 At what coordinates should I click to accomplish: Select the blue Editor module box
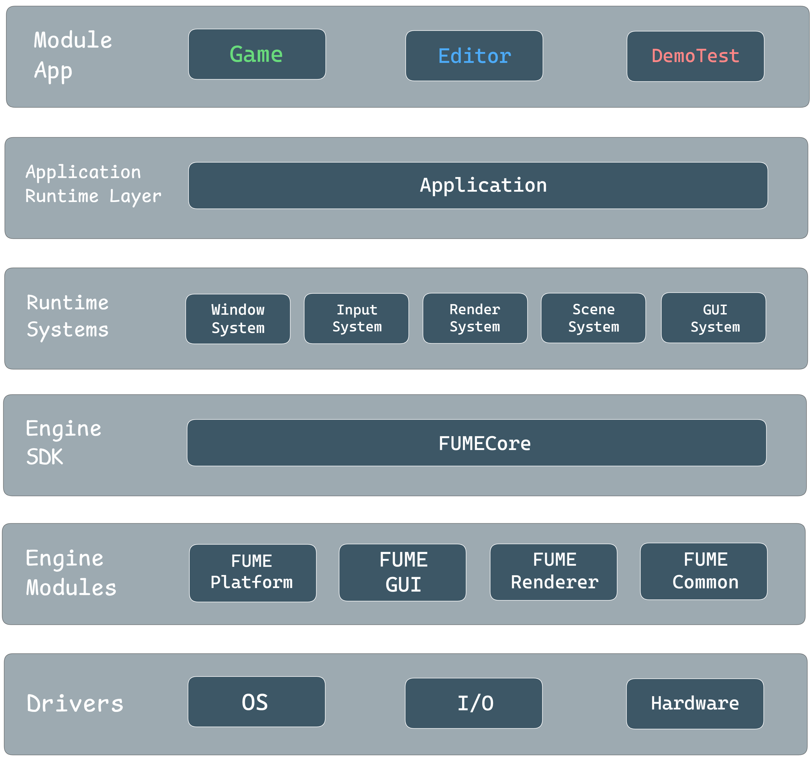coord(474,56)
